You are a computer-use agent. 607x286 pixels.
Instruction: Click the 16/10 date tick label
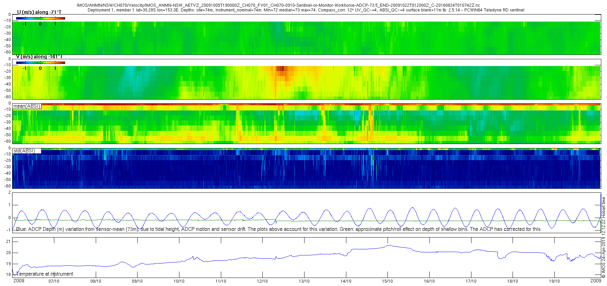tap(429, 281)
